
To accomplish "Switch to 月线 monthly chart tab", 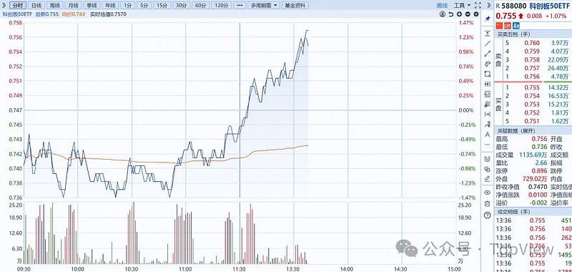I will point(74,6).
